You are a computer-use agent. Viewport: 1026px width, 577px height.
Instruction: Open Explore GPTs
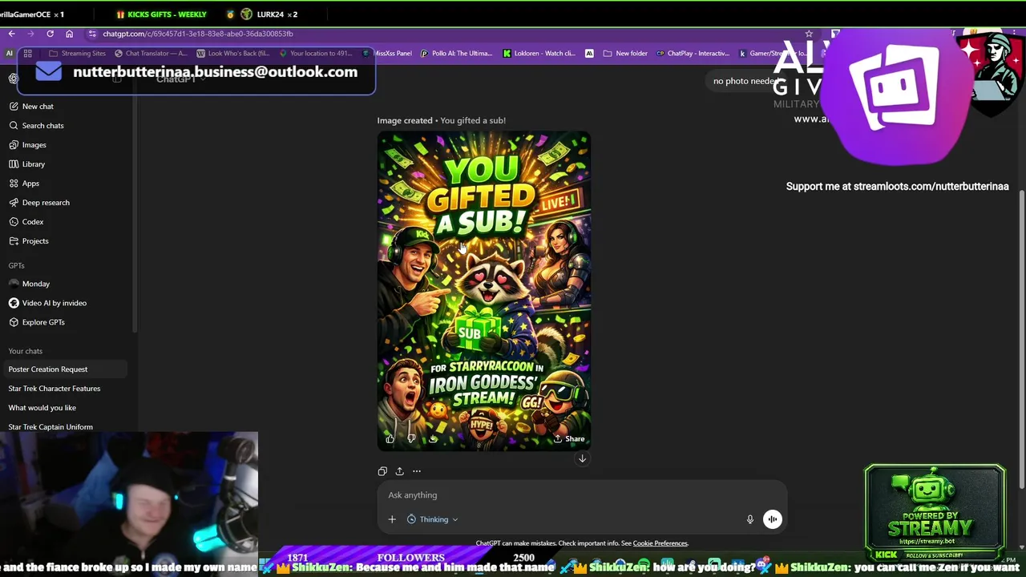pos(43,322)
